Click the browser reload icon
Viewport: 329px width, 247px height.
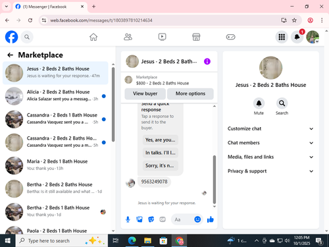(30, 20)
